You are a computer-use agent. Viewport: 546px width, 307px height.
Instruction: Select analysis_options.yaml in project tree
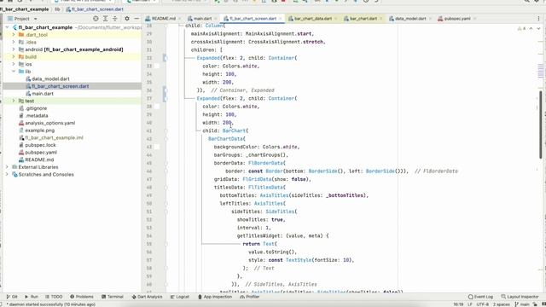[x=49, y=123]
